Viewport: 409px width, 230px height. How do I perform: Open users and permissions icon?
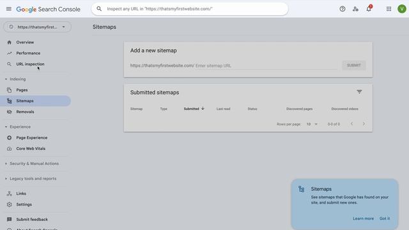355,9
